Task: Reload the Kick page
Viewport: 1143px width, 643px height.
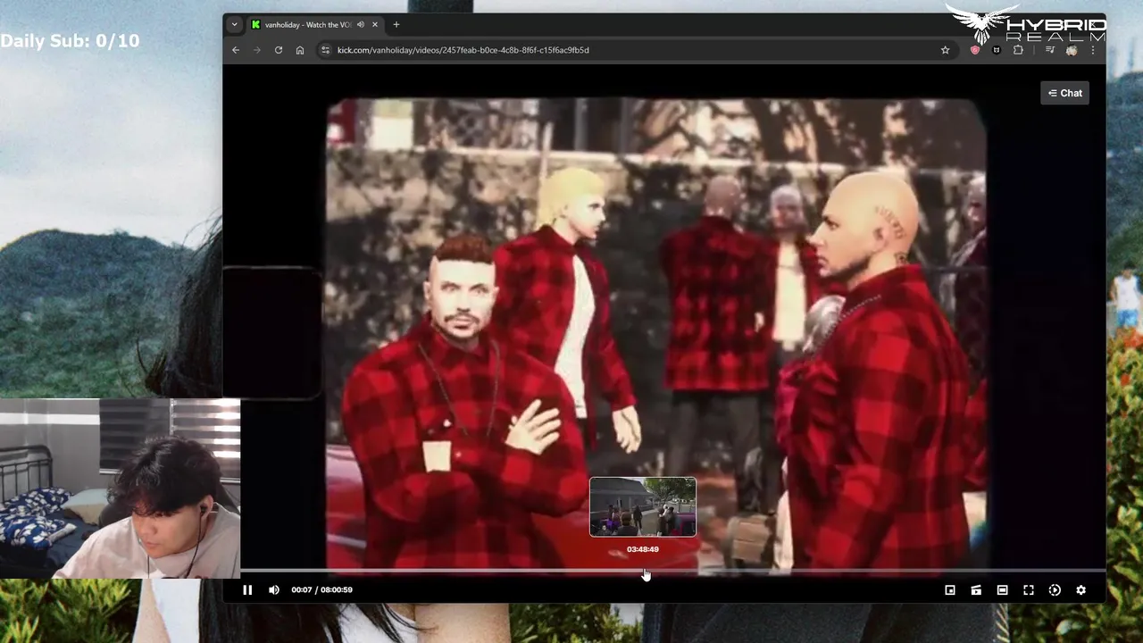Action: [x=279, y=50]
